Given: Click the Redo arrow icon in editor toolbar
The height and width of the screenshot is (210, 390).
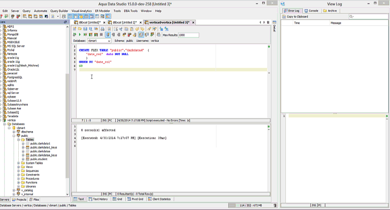Looking at the screenshot, I should click(142, 29).
